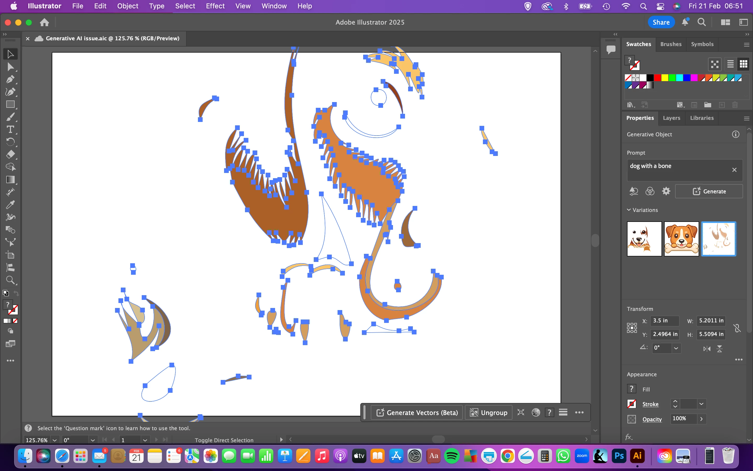Open the rotation angle dropdown
The image size is (753, 471).
coord(676,348)
